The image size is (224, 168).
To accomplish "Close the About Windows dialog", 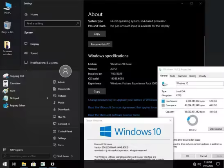I will (x=170, y=120).
